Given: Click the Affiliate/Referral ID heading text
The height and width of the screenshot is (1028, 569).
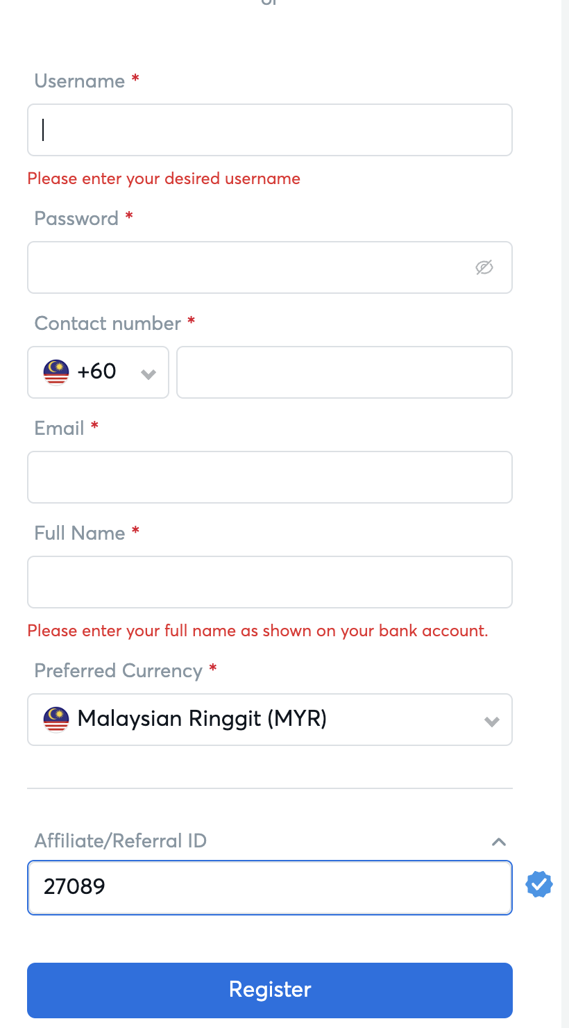Looking at the screenshot, I should (121, 841).
